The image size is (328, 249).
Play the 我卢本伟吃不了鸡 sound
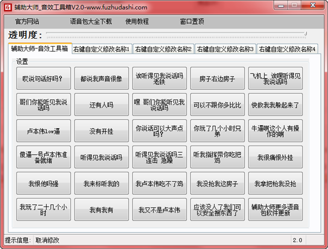coord(160,183)
